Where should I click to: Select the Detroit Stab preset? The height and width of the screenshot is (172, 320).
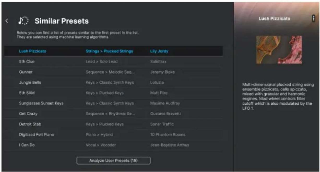[114, 124]
